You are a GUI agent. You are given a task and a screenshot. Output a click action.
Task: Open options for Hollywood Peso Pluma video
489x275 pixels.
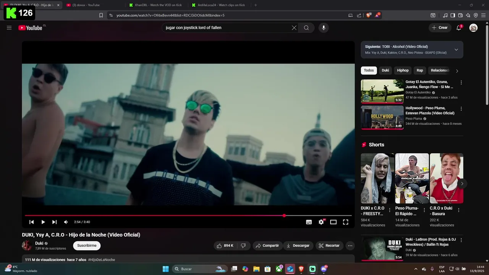tap(461, 109)
